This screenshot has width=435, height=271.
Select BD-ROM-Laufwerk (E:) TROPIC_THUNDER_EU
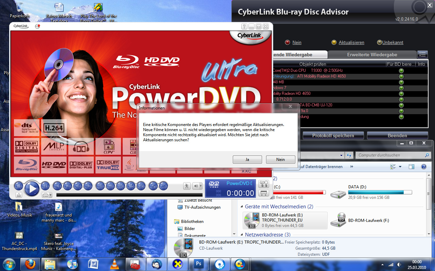point(285,220)
